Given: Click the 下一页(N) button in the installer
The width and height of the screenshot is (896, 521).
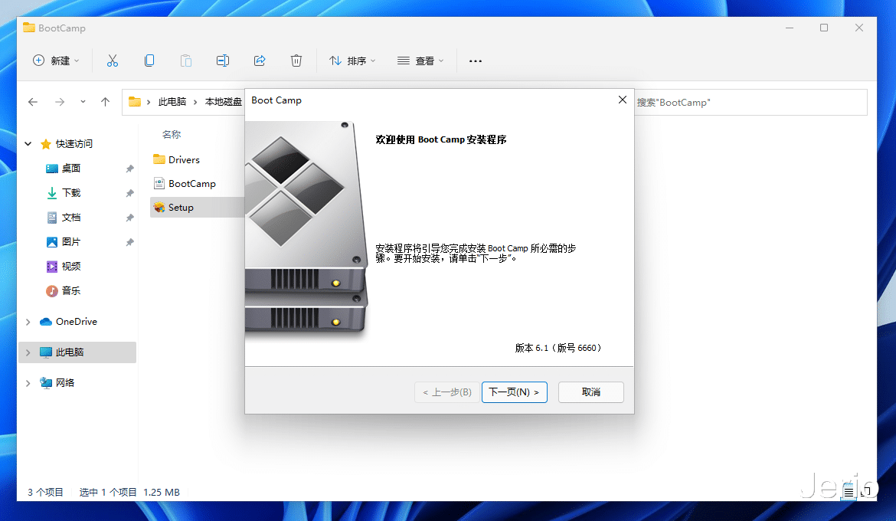Looking at the screenshot, I should tap(514, 392).
